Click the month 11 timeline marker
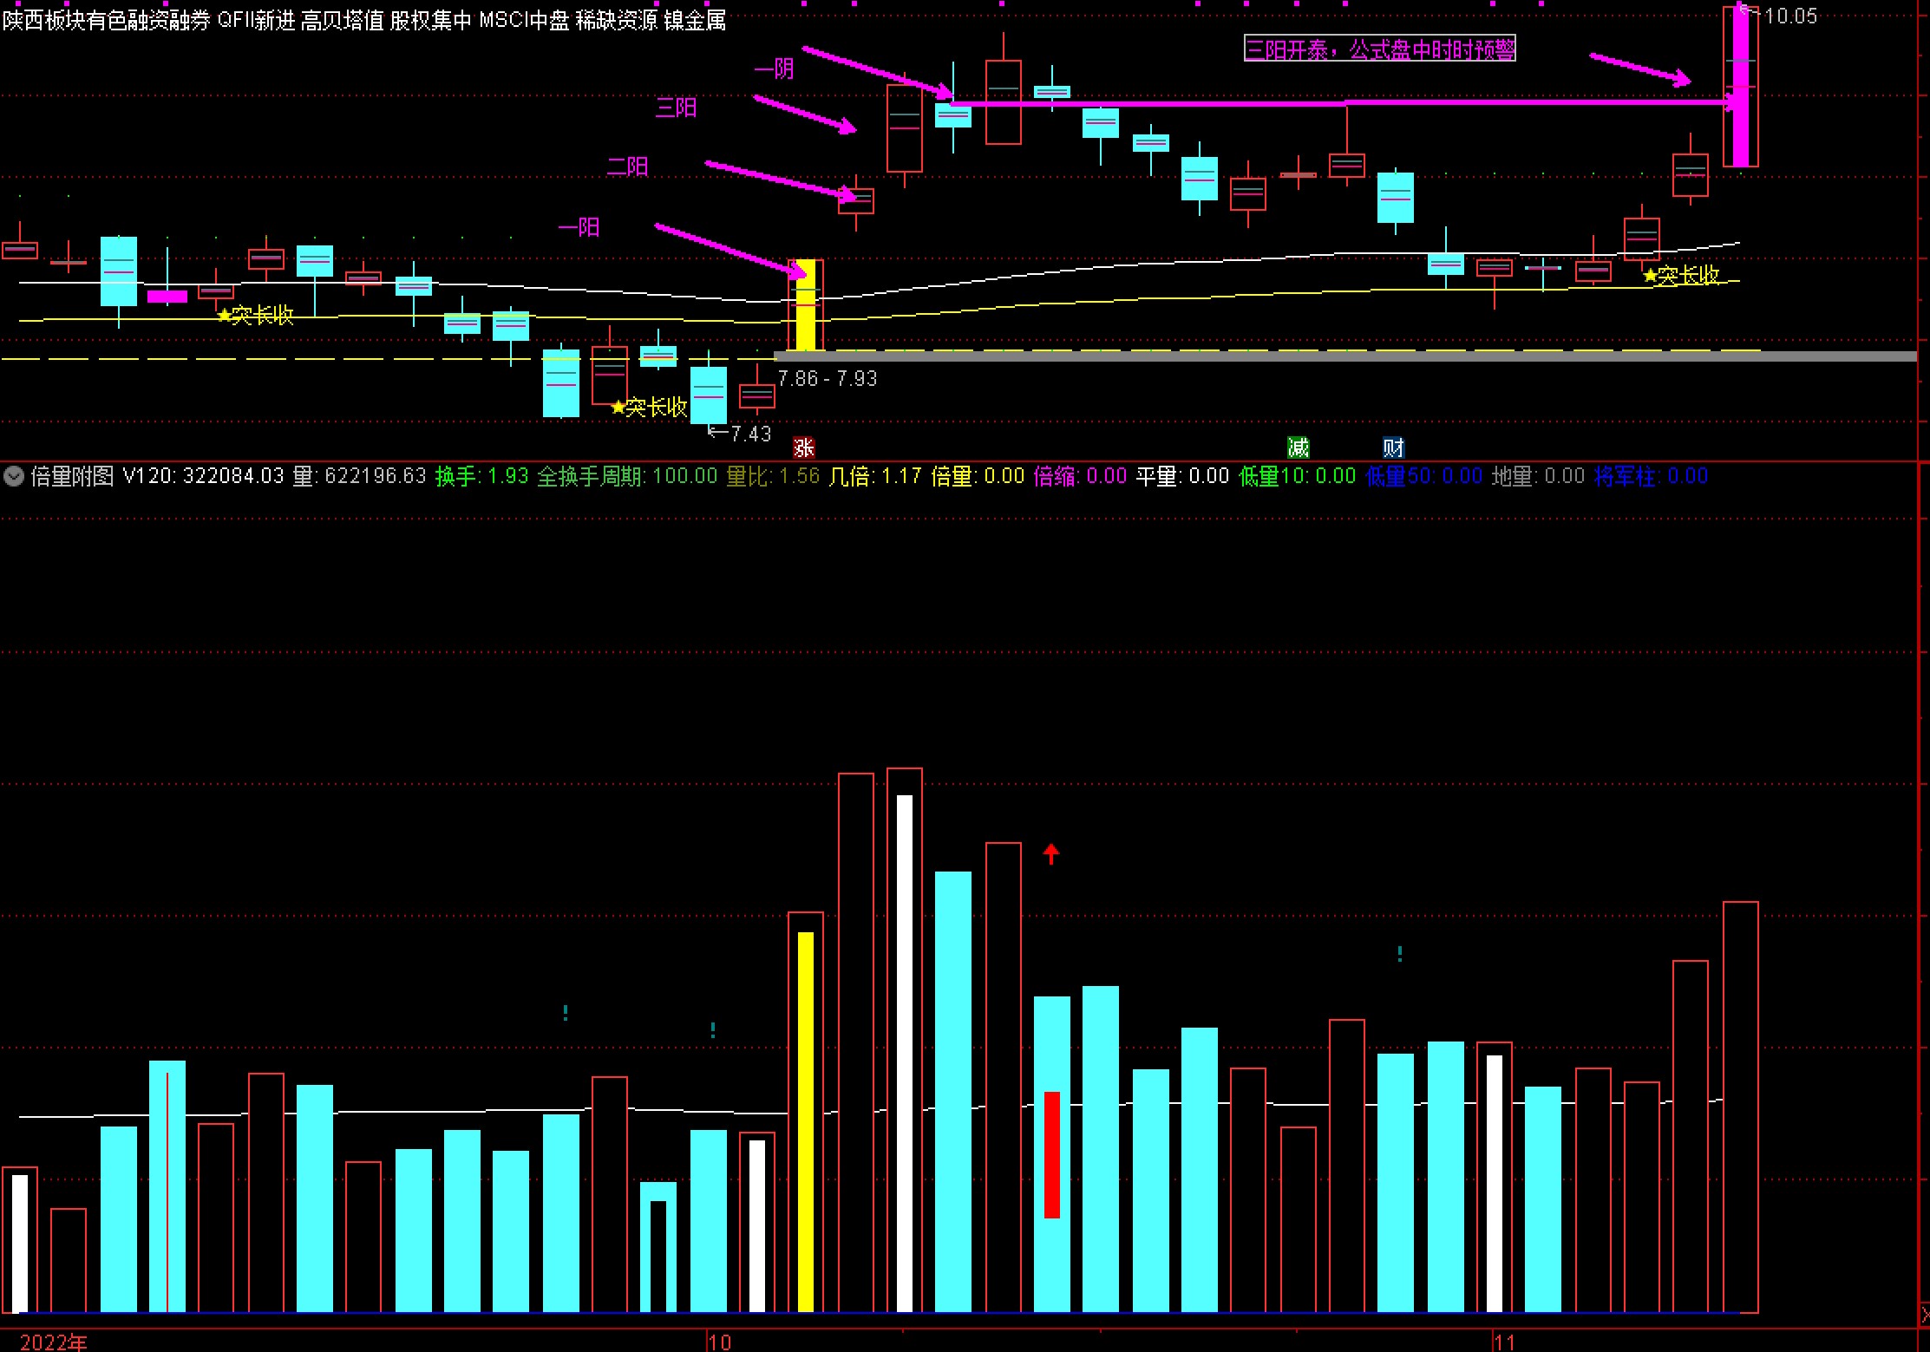The width and height of the screenshot is (1930, 1352). click(x=1504, y=1342)
